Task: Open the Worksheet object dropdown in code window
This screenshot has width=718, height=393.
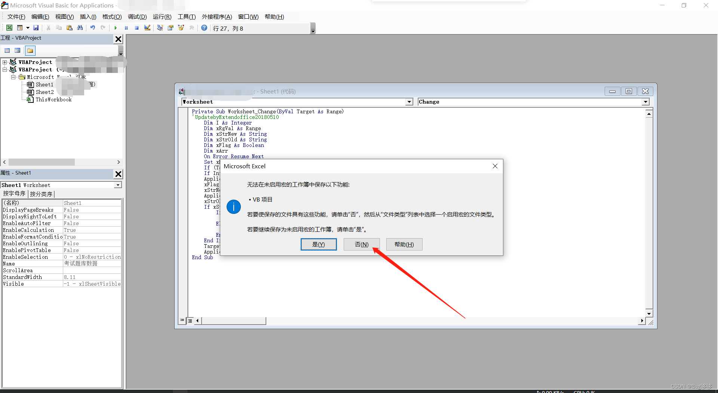Action: 409,102
